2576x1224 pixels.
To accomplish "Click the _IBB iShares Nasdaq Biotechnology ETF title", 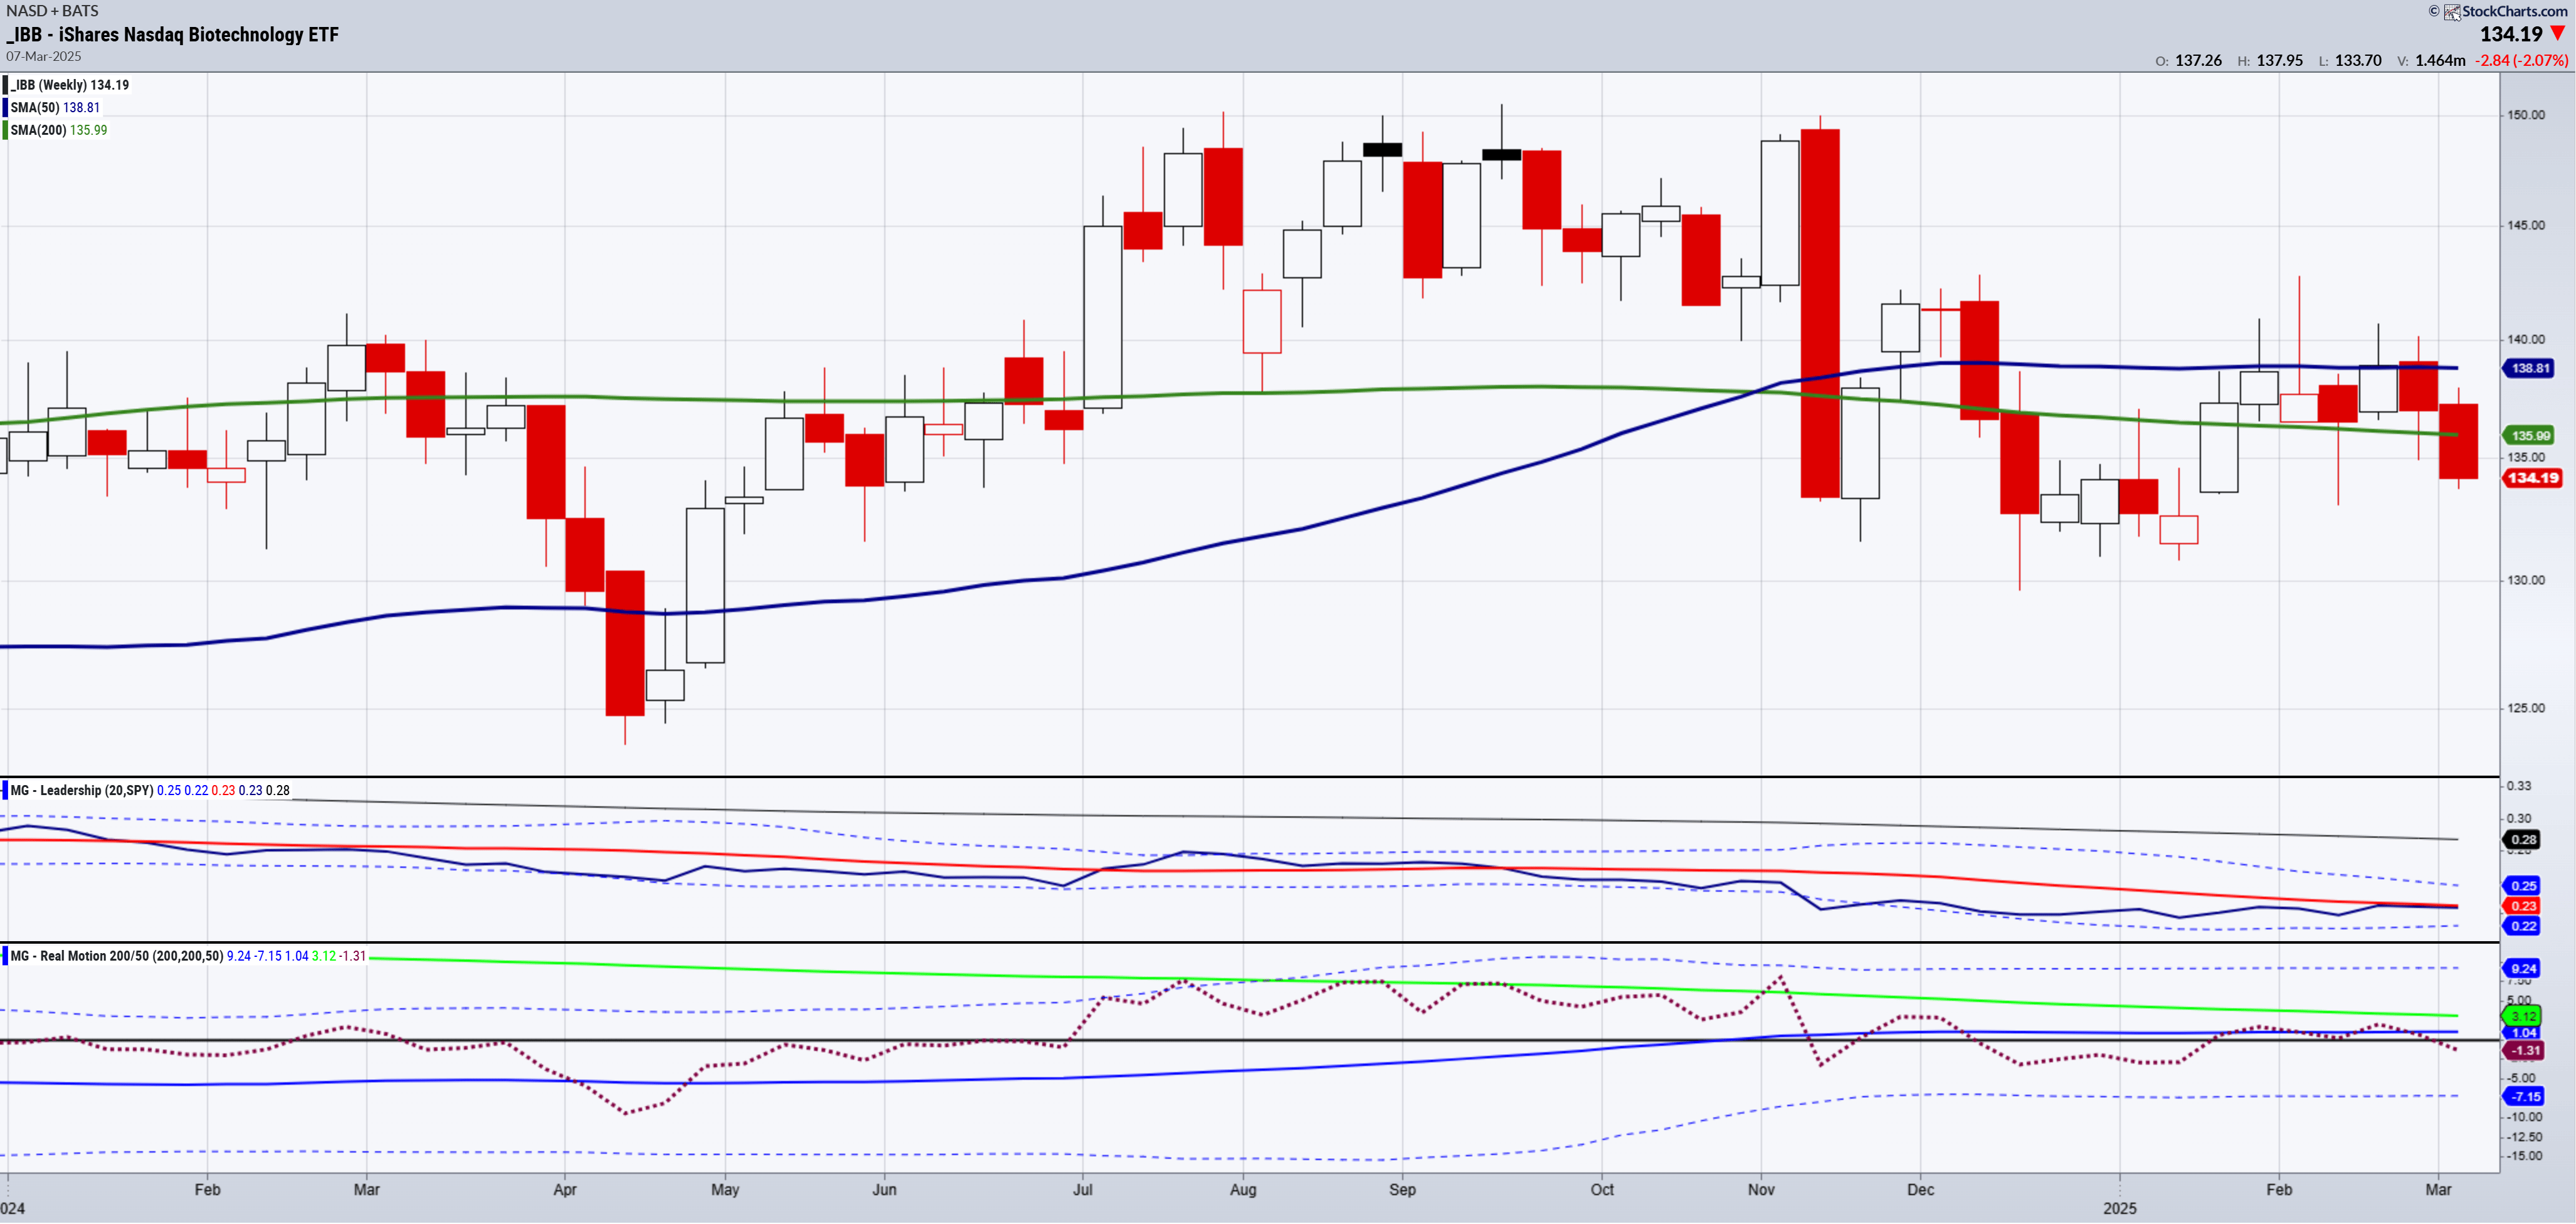I will tap(172, 35).
